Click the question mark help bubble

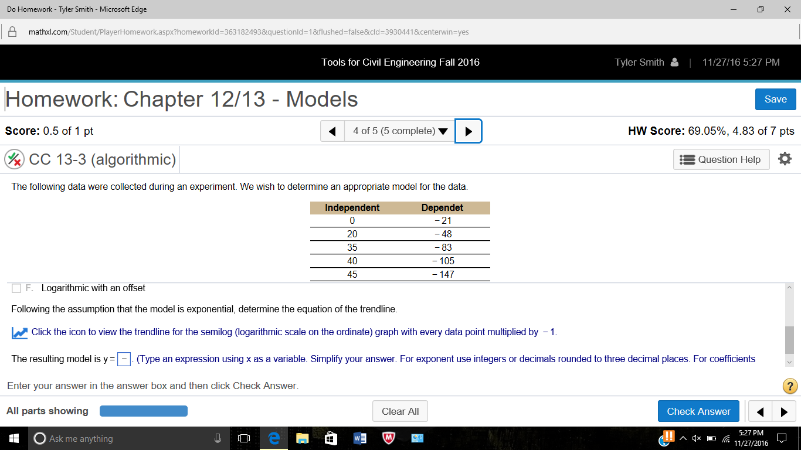click(789, 386)
